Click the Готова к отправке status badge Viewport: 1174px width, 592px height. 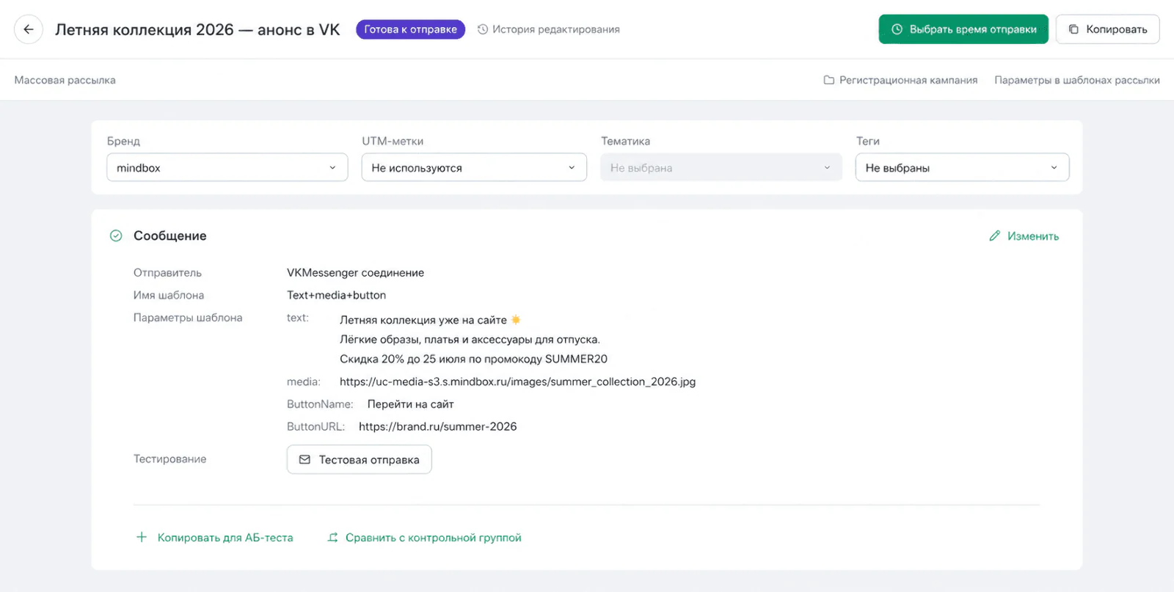coord(410,29)
